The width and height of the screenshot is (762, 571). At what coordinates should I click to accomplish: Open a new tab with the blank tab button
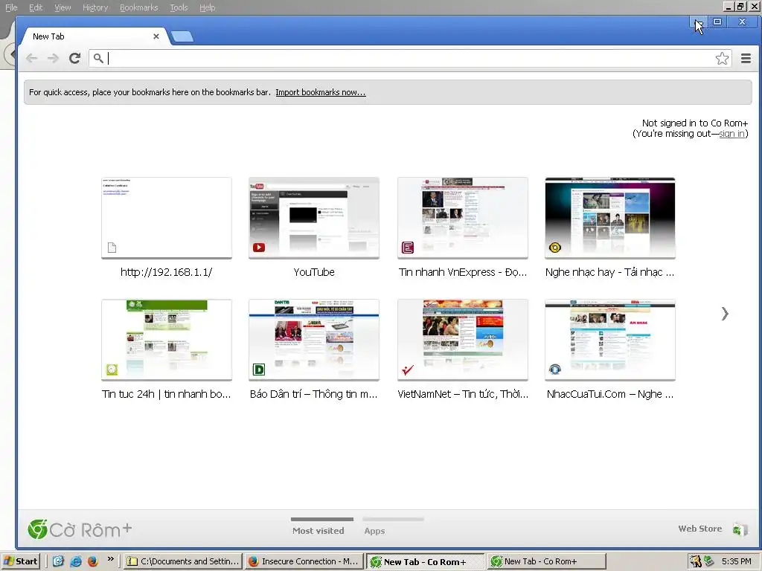pyautogui.click(x=182, y=36)
